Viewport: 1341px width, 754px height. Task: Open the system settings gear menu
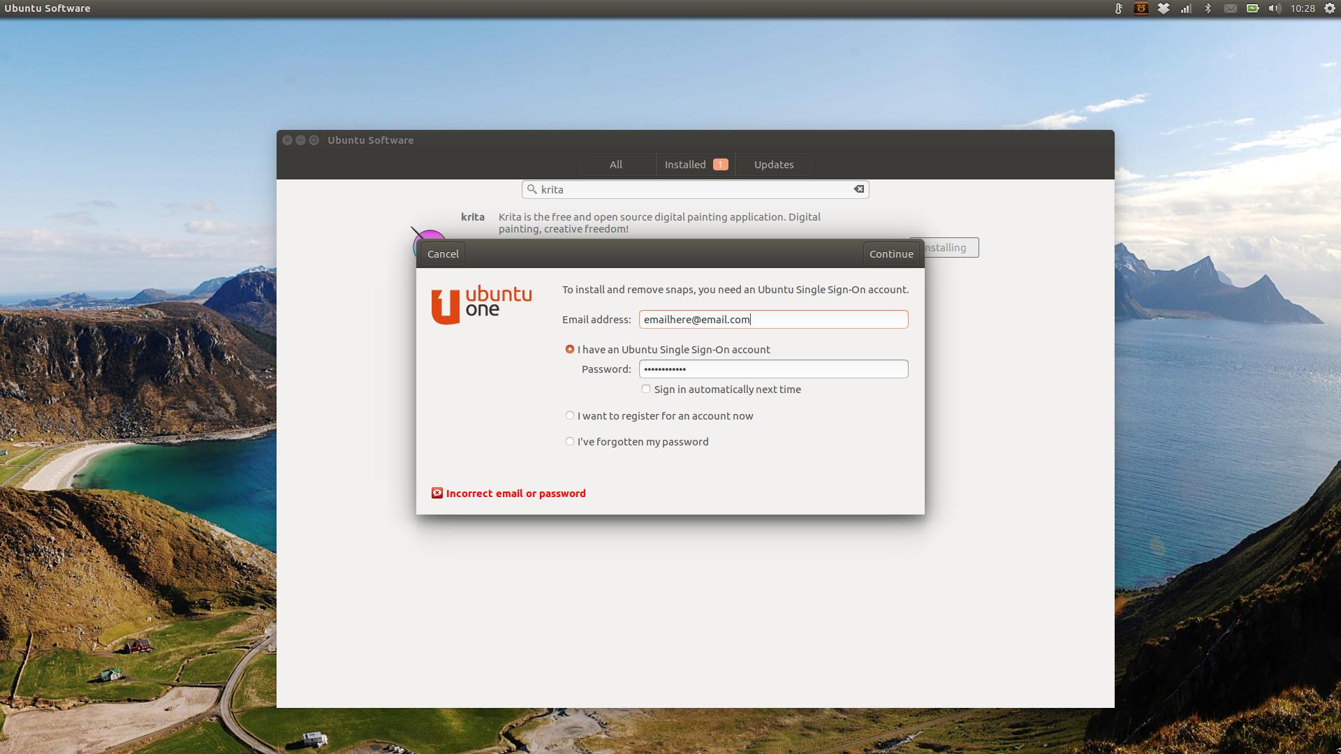(x=1329, y=8)
